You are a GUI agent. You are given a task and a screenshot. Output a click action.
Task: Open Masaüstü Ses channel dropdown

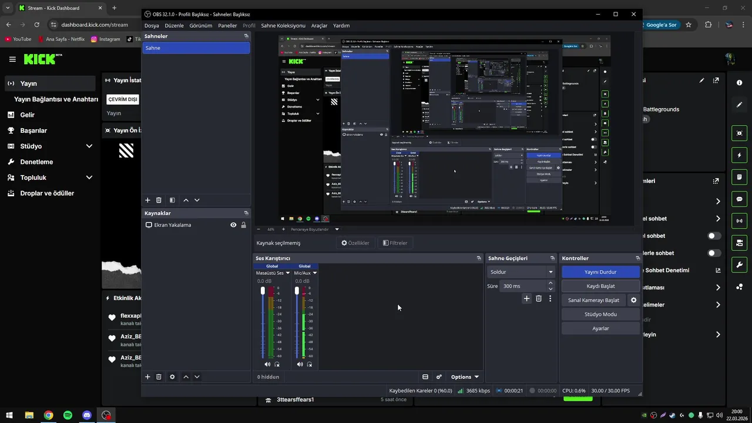coord(288,273)
